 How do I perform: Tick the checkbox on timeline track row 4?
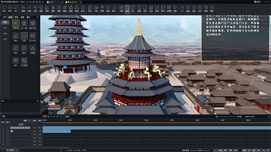coord(8,138)
